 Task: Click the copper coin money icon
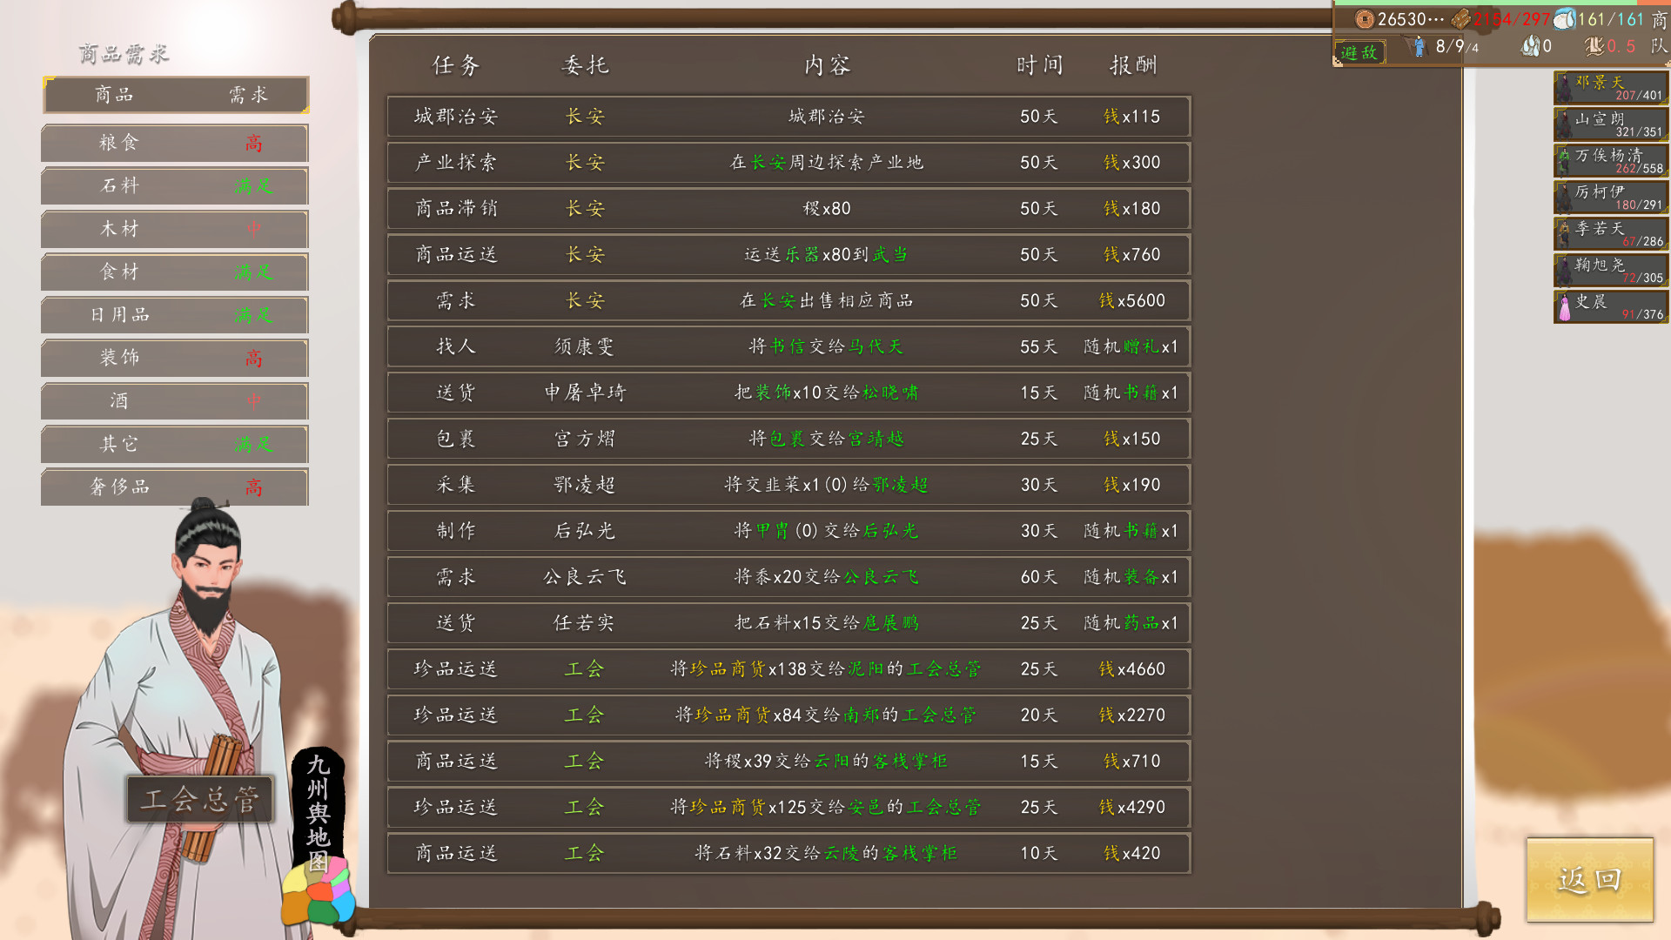tap(1364, 19)
